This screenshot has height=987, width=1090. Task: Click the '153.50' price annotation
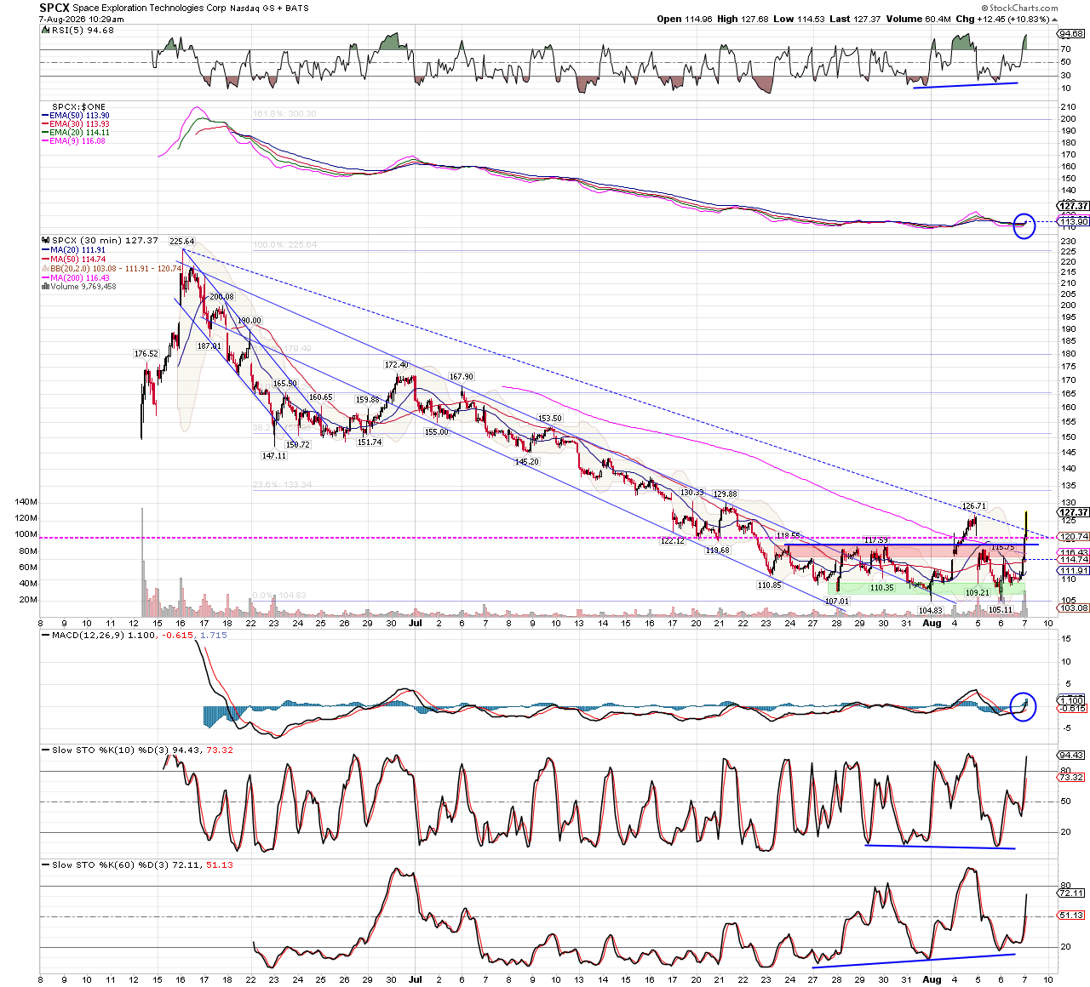tap(550, 419)
